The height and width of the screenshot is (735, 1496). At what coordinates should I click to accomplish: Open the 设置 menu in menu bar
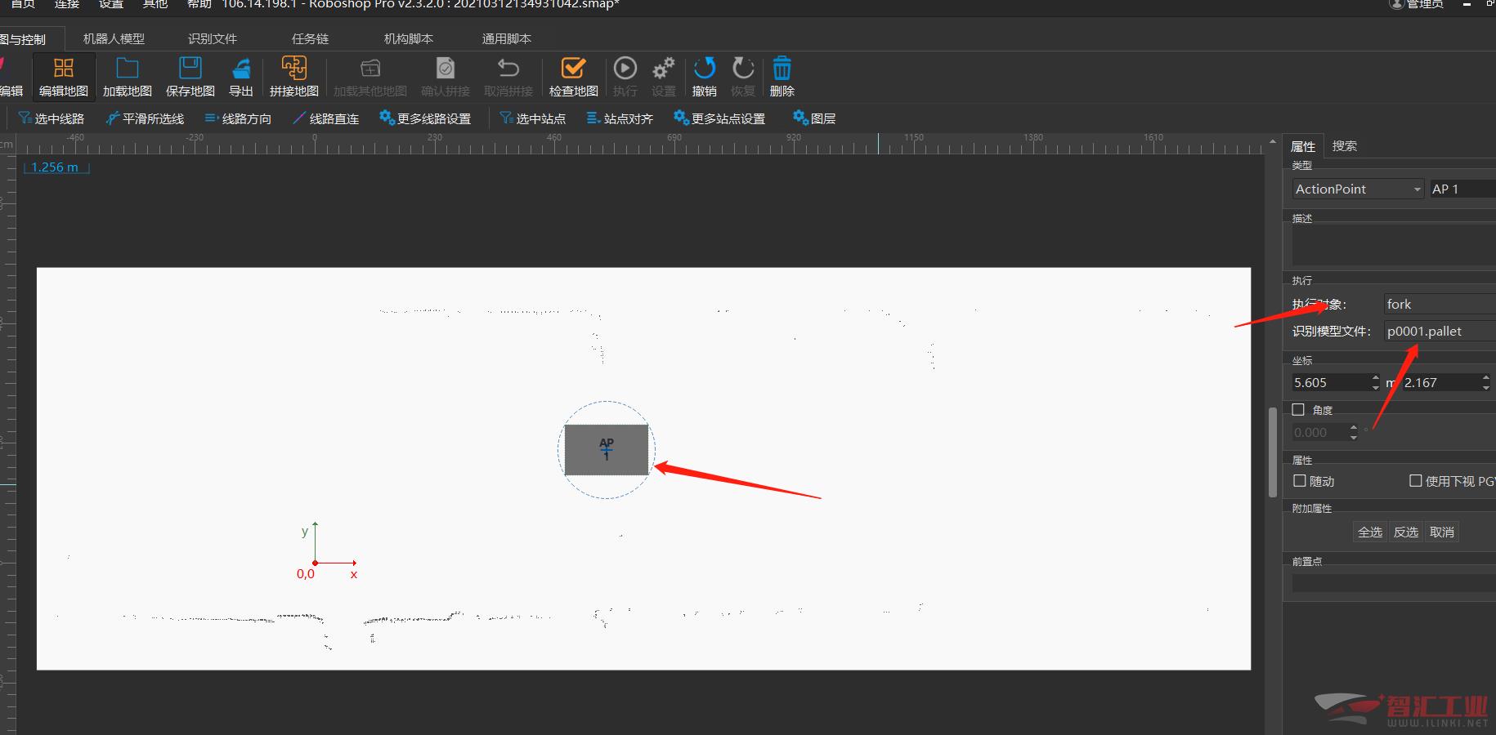(x=111, y=4)
